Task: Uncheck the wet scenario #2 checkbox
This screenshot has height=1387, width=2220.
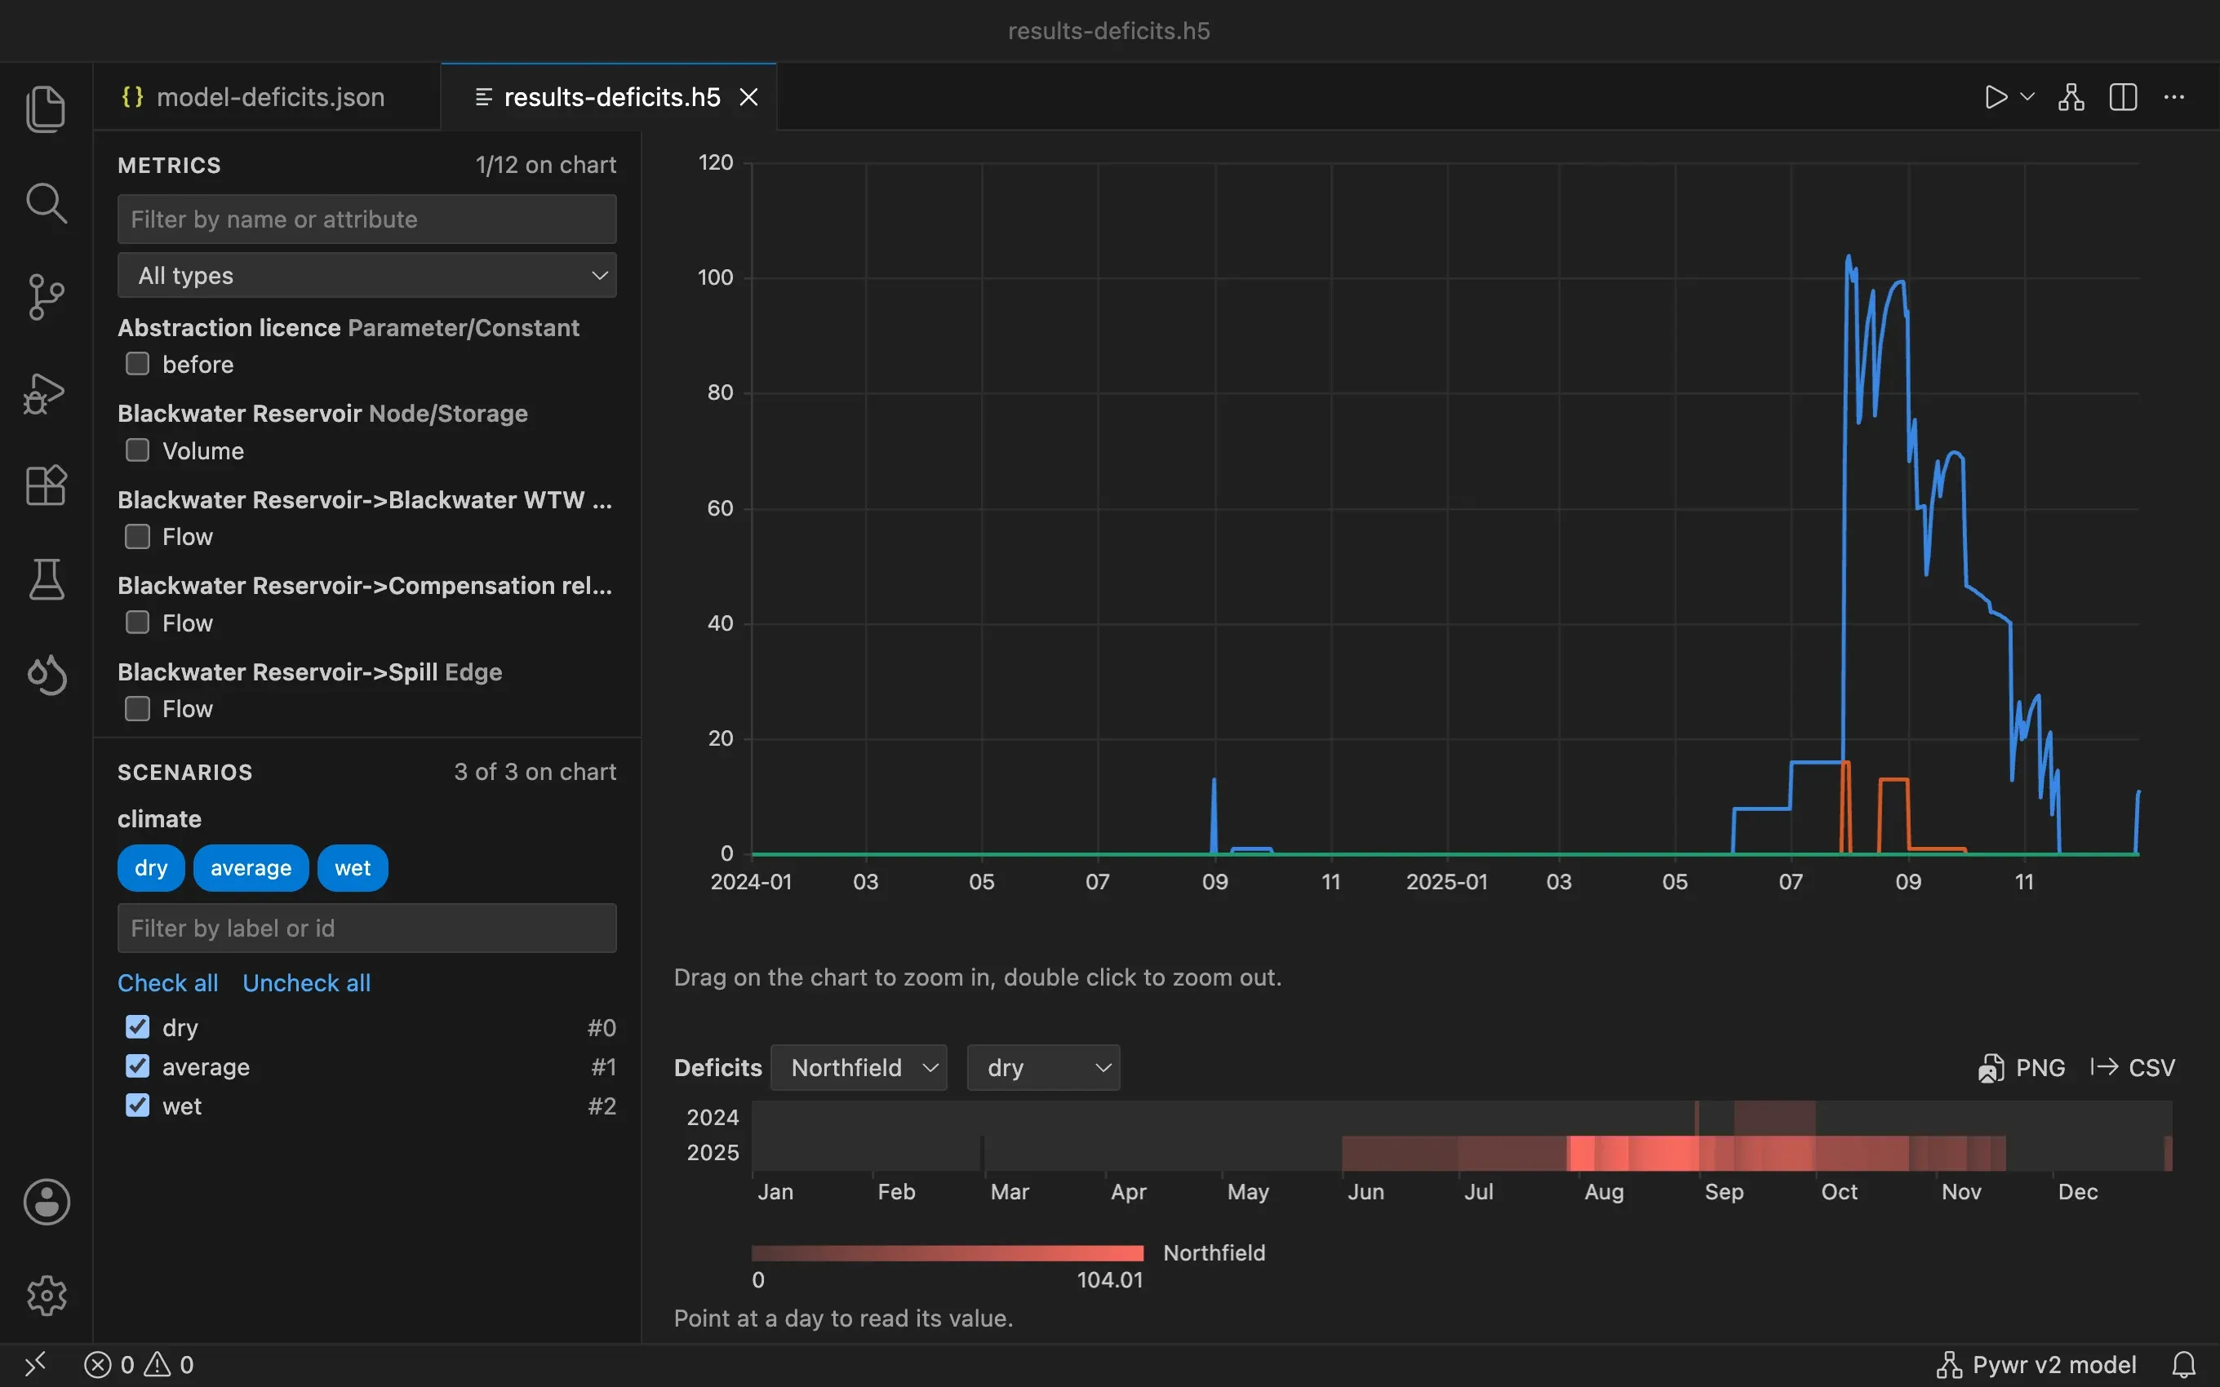Action: pyautogui.click(x=138, y=1106)
